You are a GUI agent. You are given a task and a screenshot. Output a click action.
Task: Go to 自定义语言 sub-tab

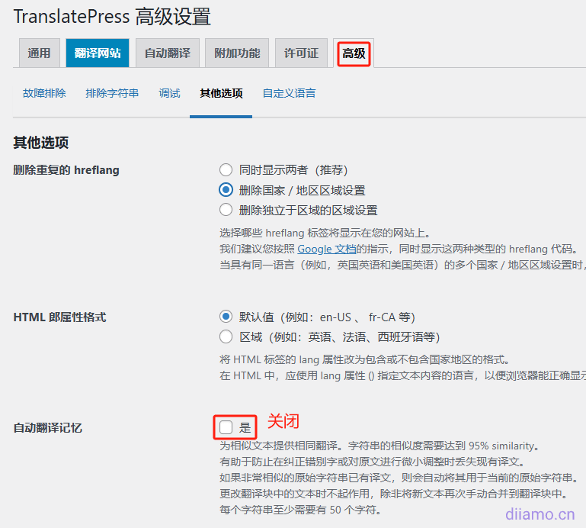pyautogui.click(x=289, y=93)
